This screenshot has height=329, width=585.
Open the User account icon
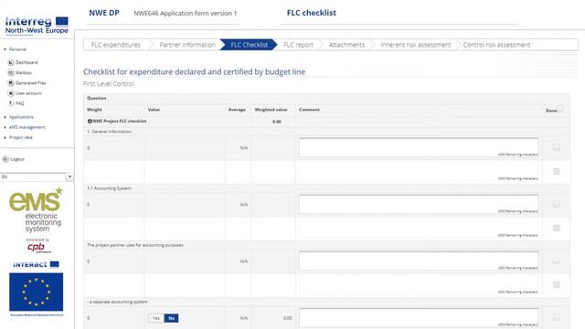[11, 93]
